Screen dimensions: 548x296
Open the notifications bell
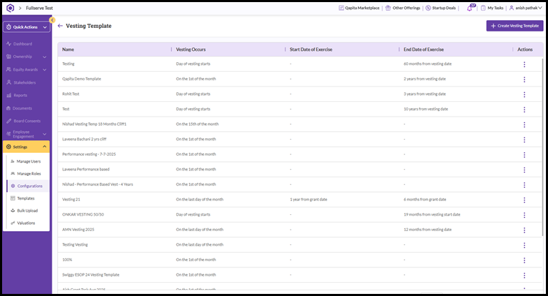click(x=471, y=8)
